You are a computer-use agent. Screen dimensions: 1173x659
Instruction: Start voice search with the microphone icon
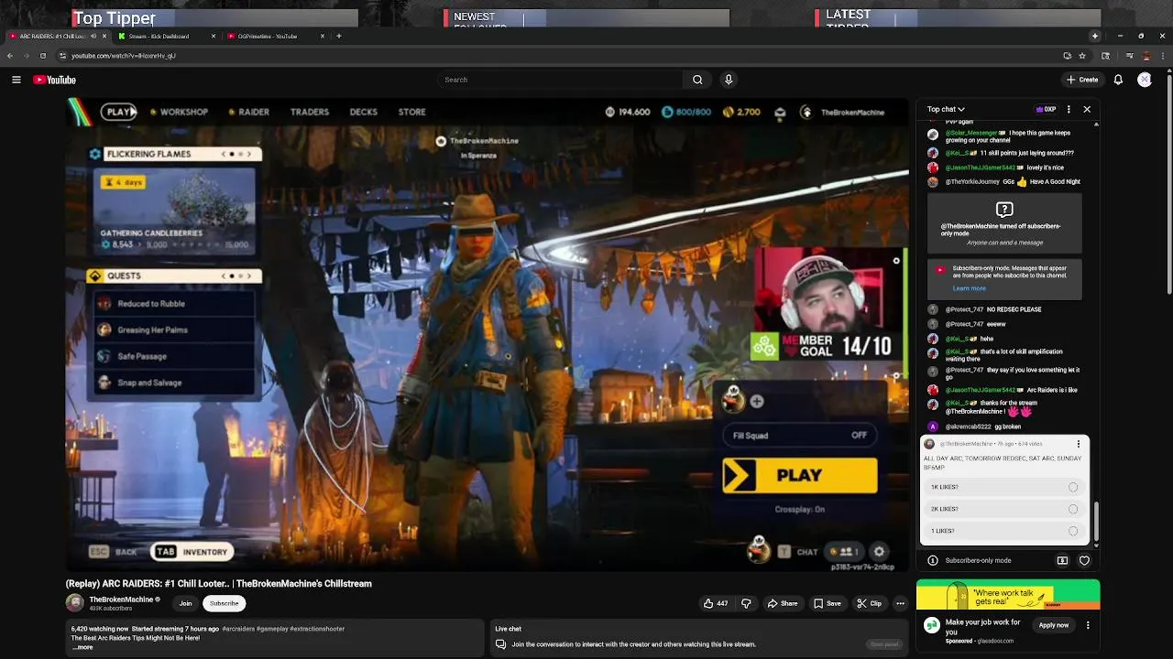click(729, 80)
